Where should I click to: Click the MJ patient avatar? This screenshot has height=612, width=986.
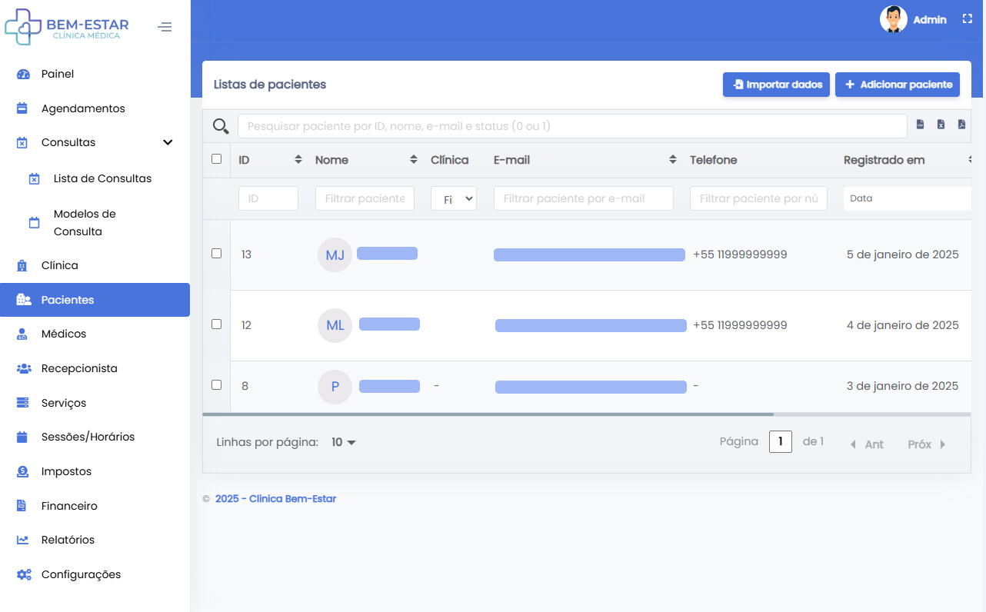[x=335, y=255]
